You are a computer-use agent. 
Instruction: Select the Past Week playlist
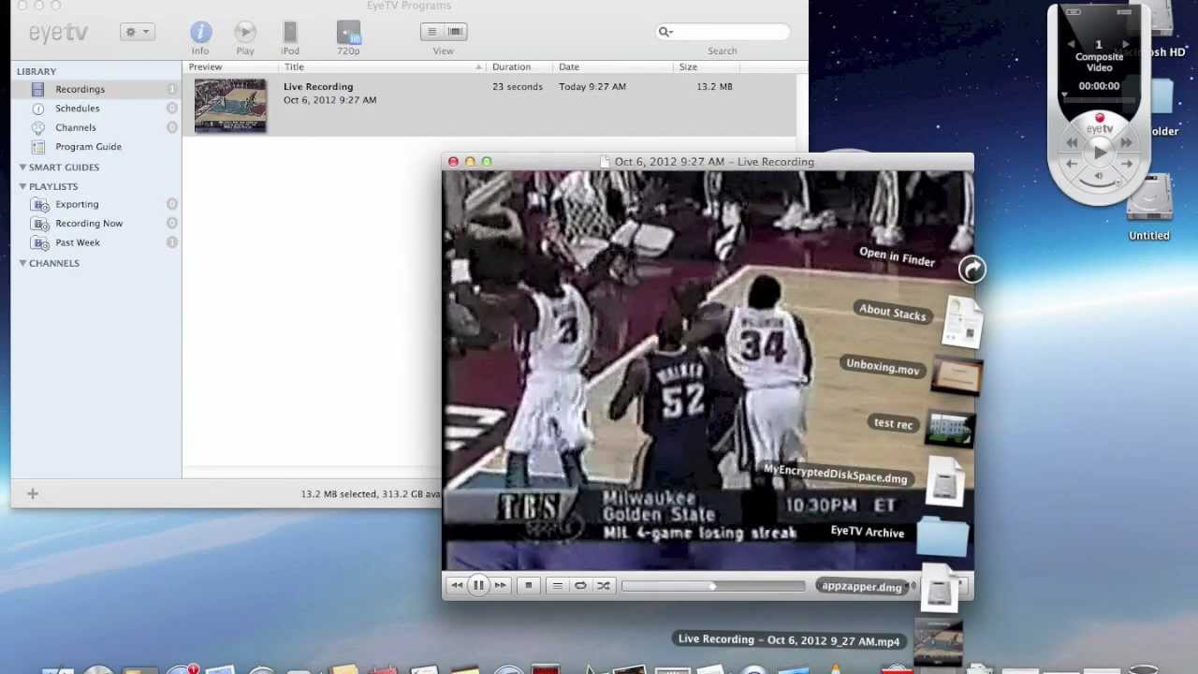click(96, 242)
